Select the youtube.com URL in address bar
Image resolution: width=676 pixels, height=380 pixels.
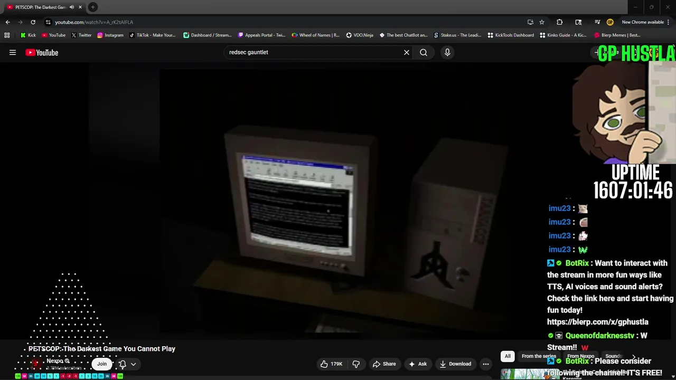point(94,22)
